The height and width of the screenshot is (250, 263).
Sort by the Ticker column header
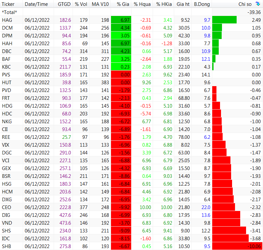click(11, 4)
